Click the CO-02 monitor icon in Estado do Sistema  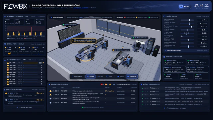180,75
